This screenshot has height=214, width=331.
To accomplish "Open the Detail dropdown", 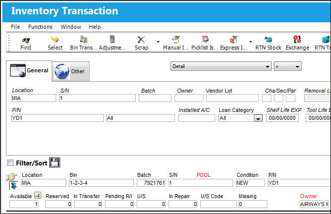I will 221,66.
